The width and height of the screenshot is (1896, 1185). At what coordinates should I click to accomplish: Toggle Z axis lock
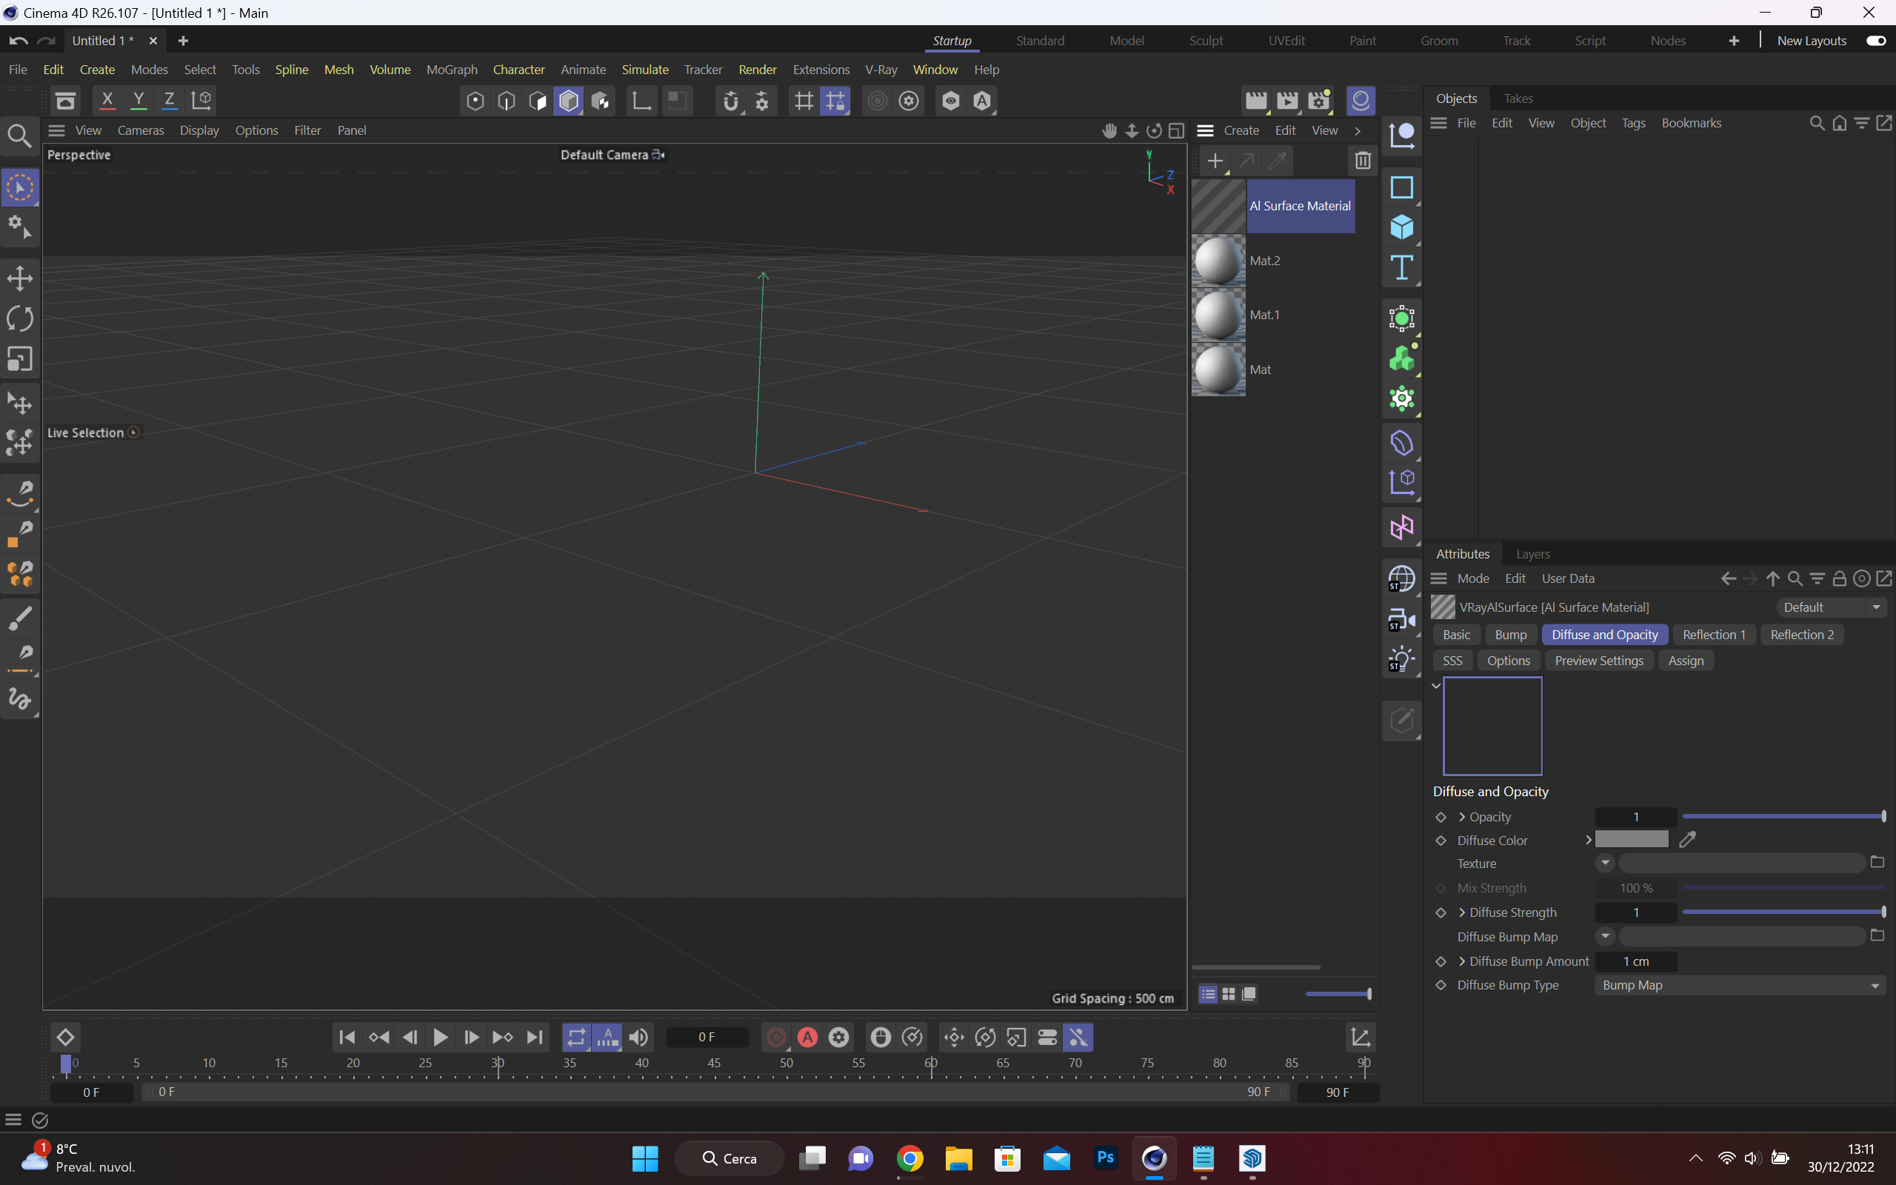pos(169,100)
